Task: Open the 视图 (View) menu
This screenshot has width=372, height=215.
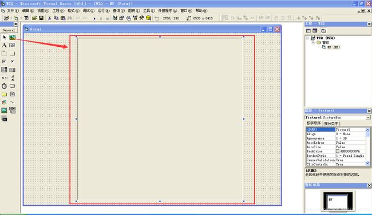Action: [x=43, y=11]
